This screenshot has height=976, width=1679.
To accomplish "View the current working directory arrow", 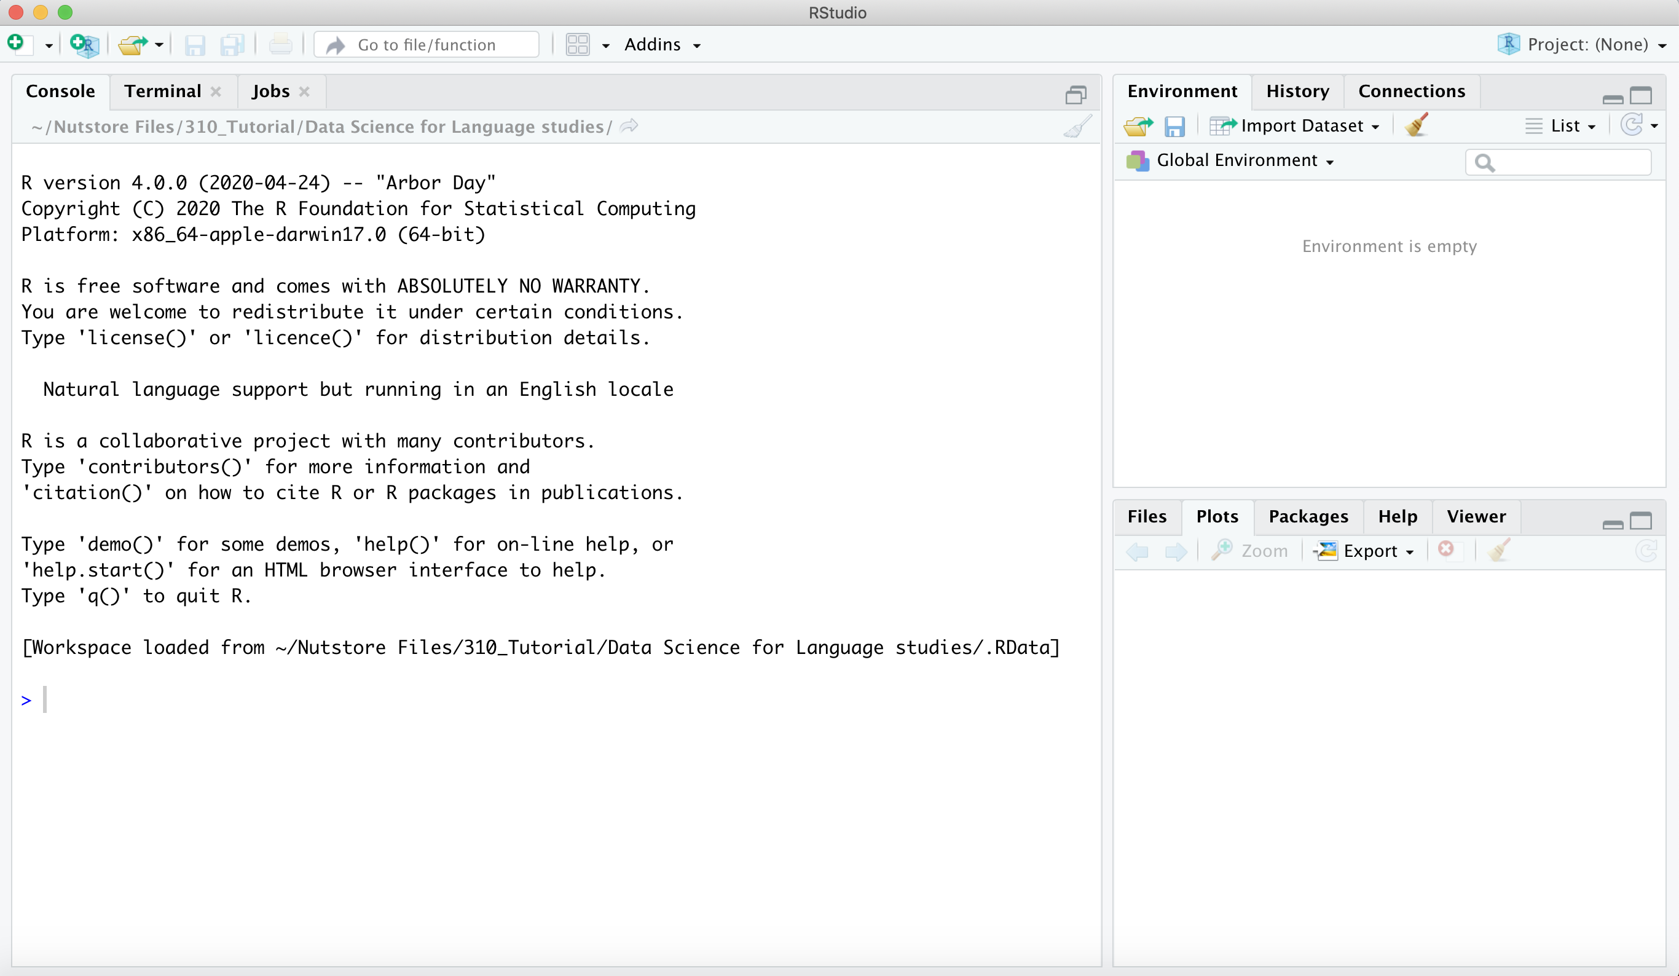I will coord(629,126).
